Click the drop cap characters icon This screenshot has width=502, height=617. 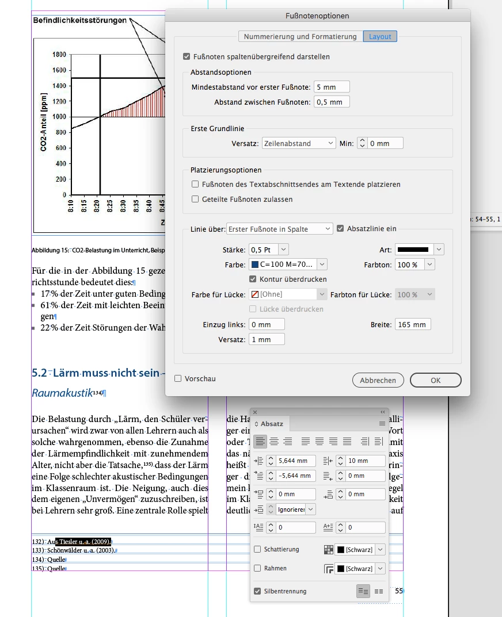(x=328, y=527)
